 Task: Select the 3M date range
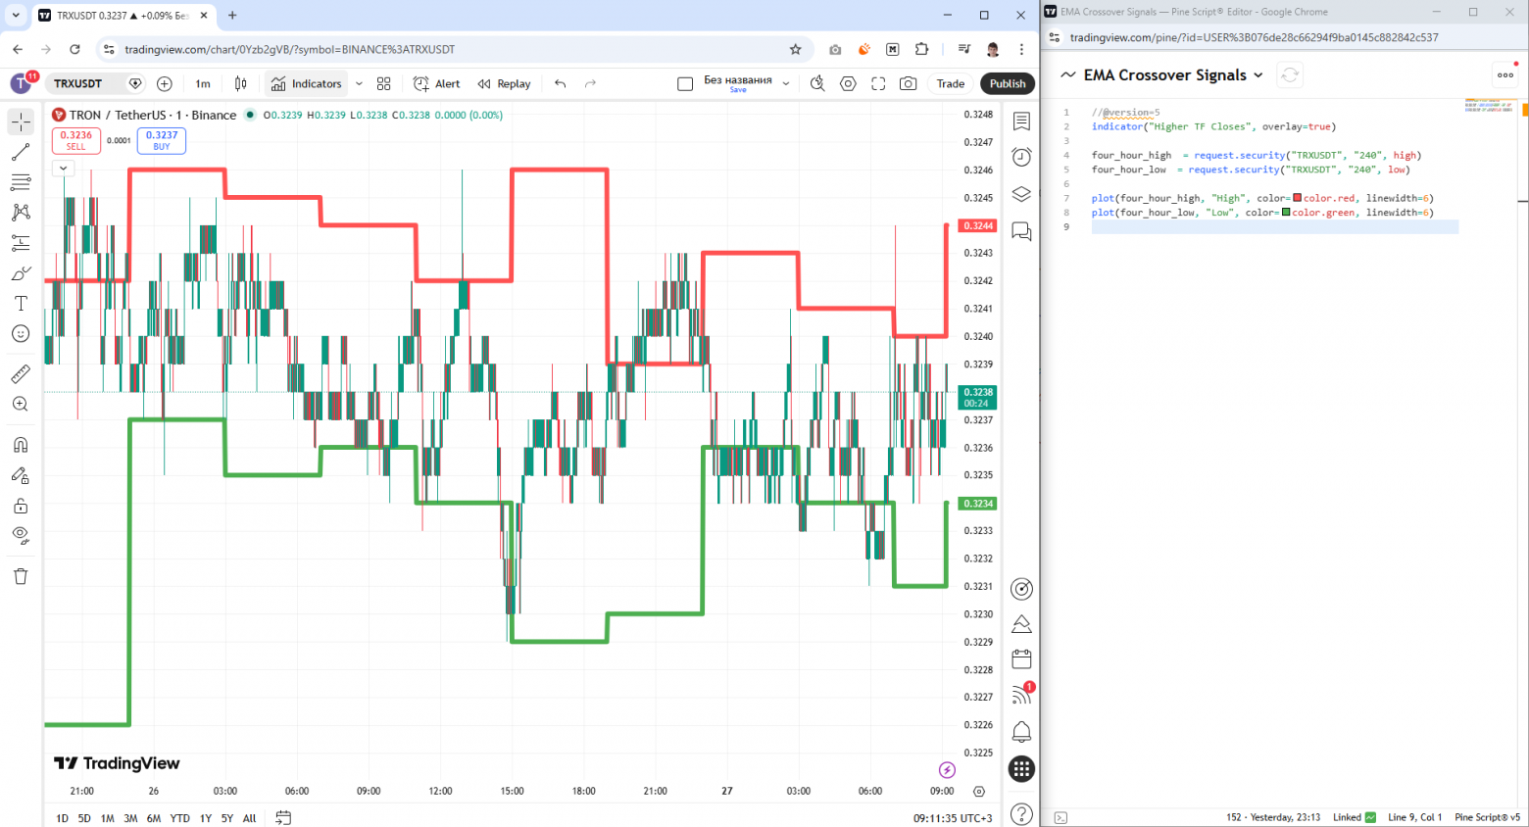pyautogui.click(x=130, y=818)
